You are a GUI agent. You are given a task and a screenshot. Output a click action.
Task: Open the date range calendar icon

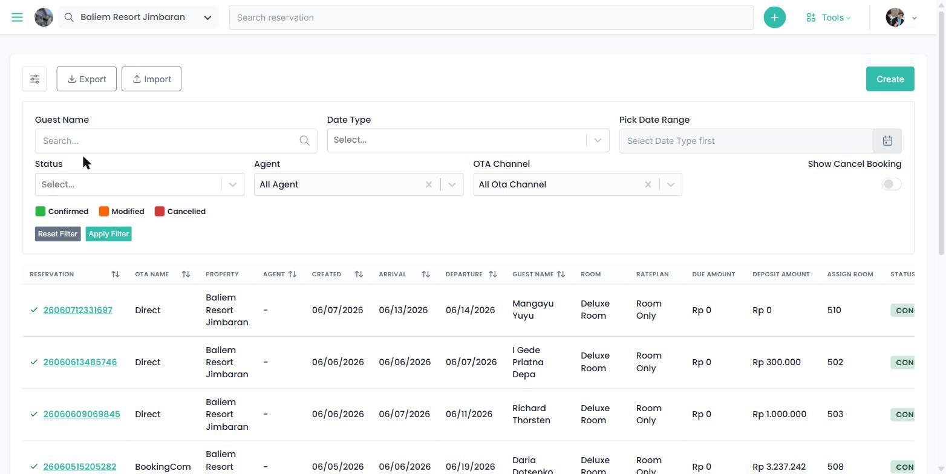(x=887, y=141)
